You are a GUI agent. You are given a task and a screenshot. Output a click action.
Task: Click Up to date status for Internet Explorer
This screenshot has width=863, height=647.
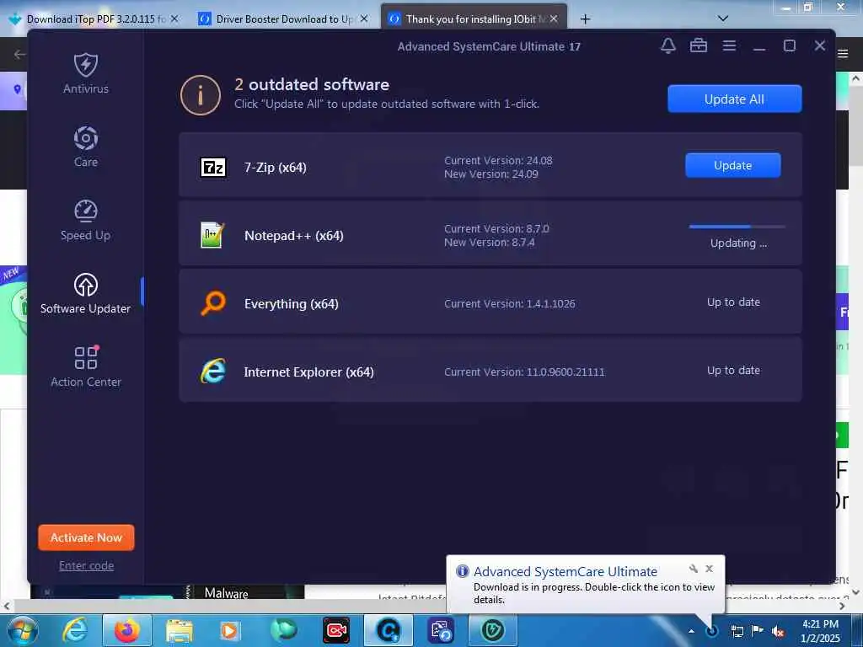coord(733,371)
